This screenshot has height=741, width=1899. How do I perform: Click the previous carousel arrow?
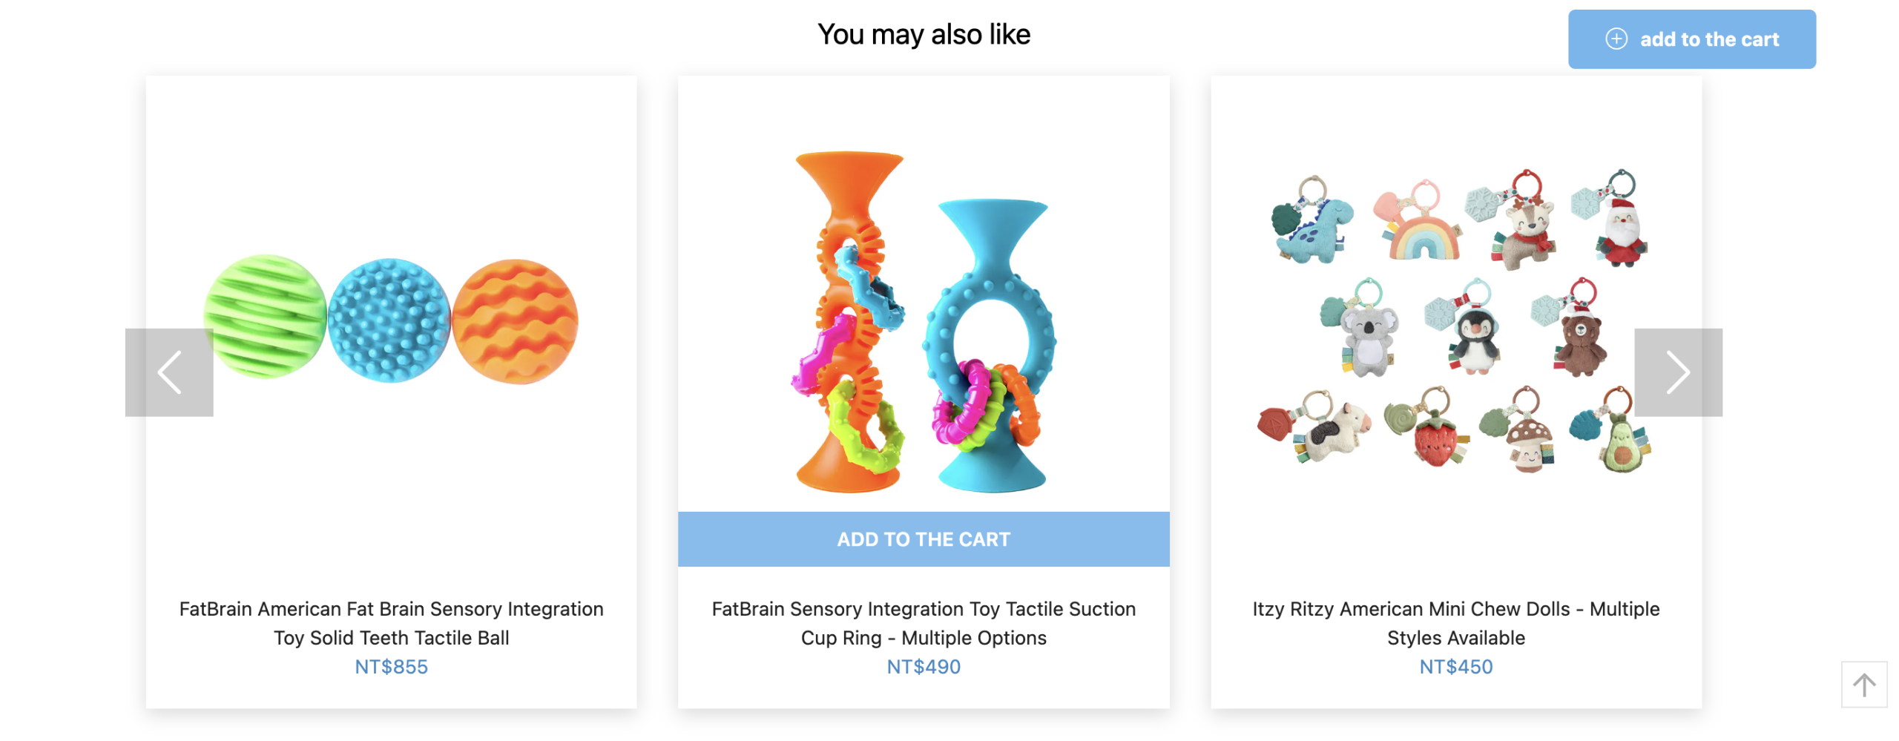(x=169, y=372)
